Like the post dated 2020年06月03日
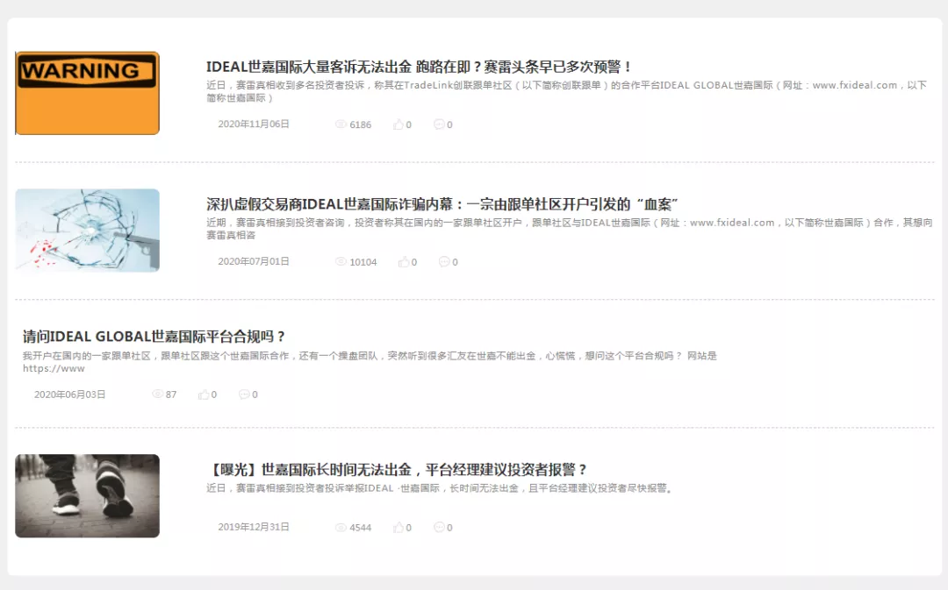 [x=204, y=395]
